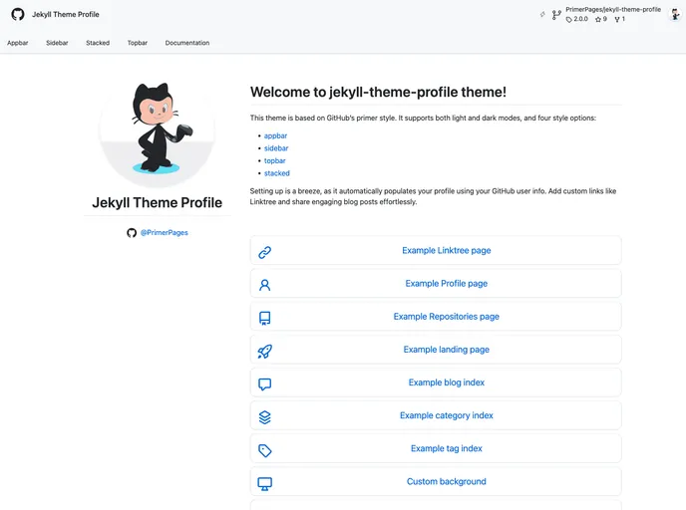Follow the sidebar bullet link
Image resolution: width=686 pixels, height=510 pixels.
click(276, 148)
